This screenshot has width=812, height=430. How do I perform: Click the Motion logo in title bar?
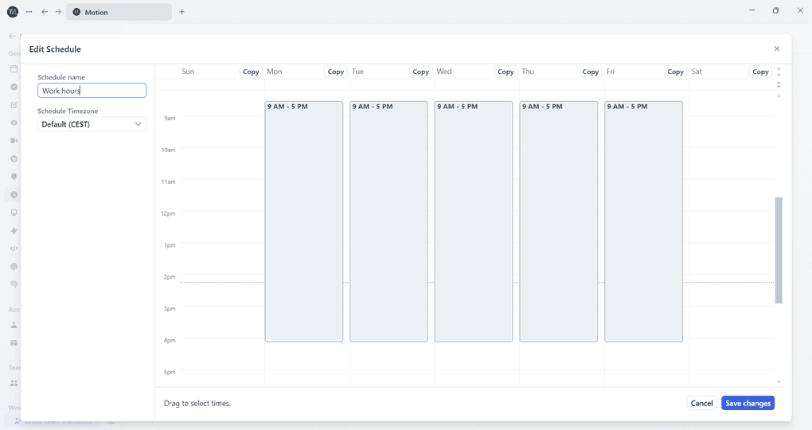13,11
